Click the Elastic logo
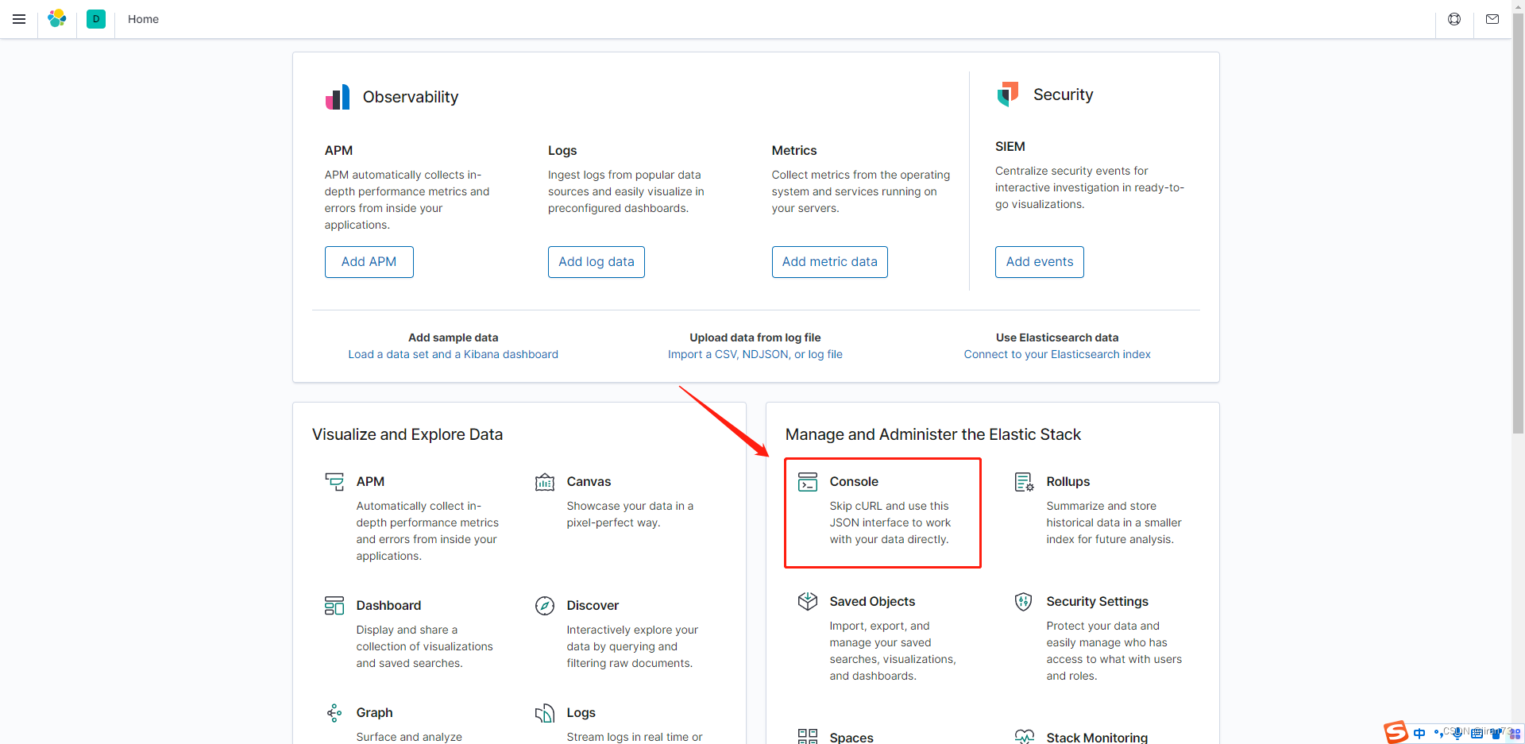 coord(56,18)
